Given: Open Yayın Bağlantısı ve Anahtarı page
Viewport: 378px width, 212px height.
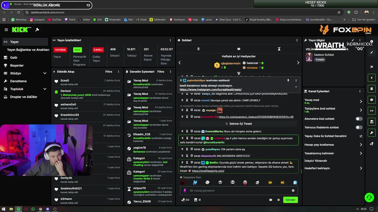Looking at the screenshot, I should (28, 50).
